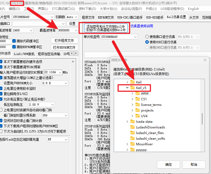The image size is (211, 174).
Task: Open the 界面(L) menu
Action: pos(43,9)
